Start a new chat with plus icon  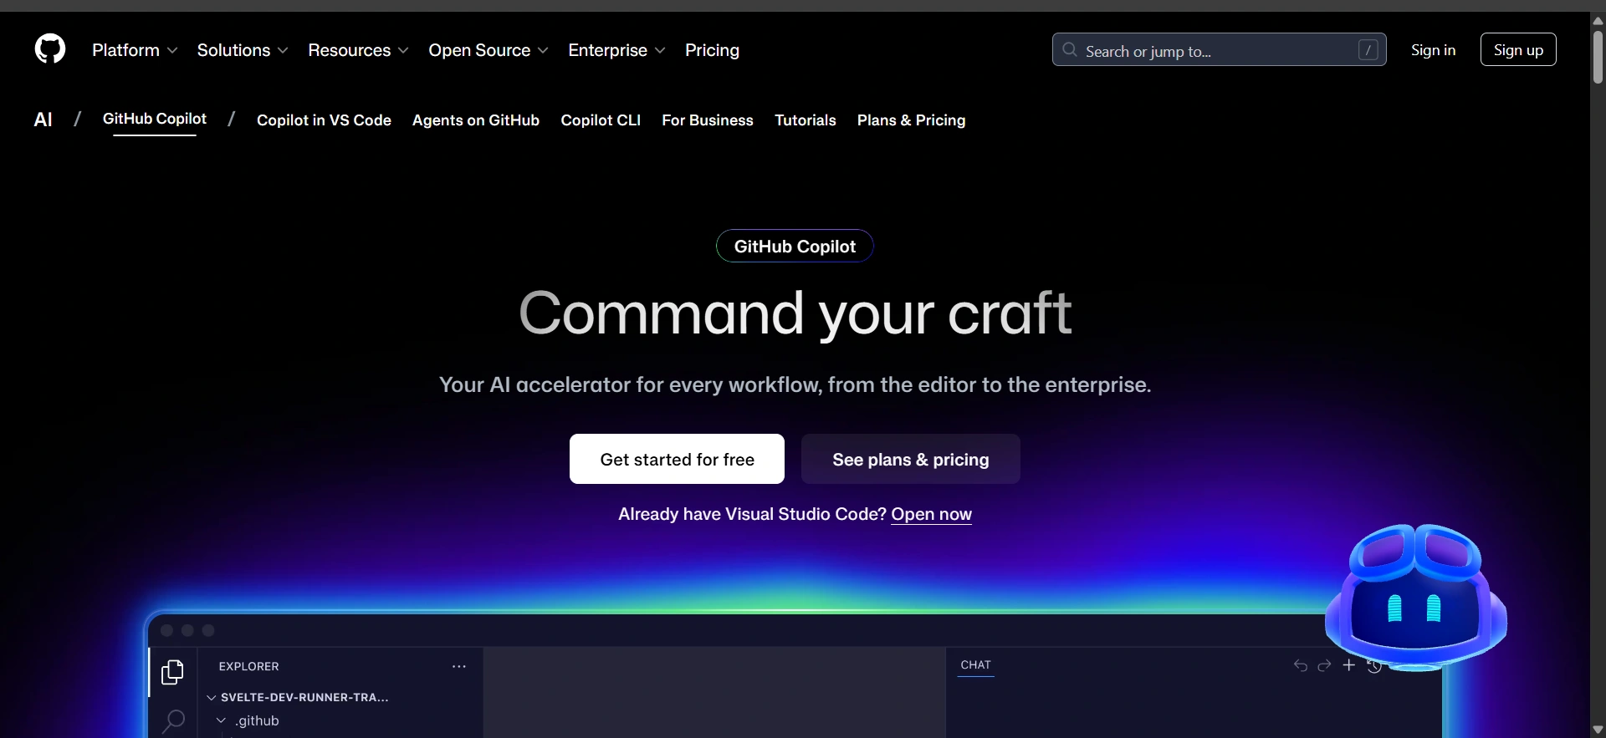(x=1348, y=665)
